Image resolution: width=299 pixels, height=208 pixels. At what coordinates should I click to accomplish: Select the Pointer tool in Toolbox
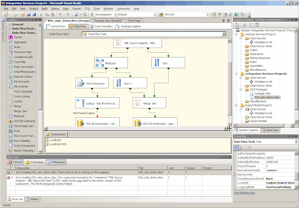coord(18,37)
